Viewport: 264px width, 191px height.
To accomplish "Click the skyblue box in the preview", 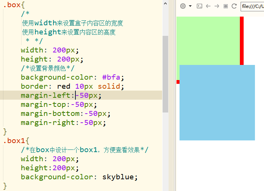I will click(x=217, y=103).
